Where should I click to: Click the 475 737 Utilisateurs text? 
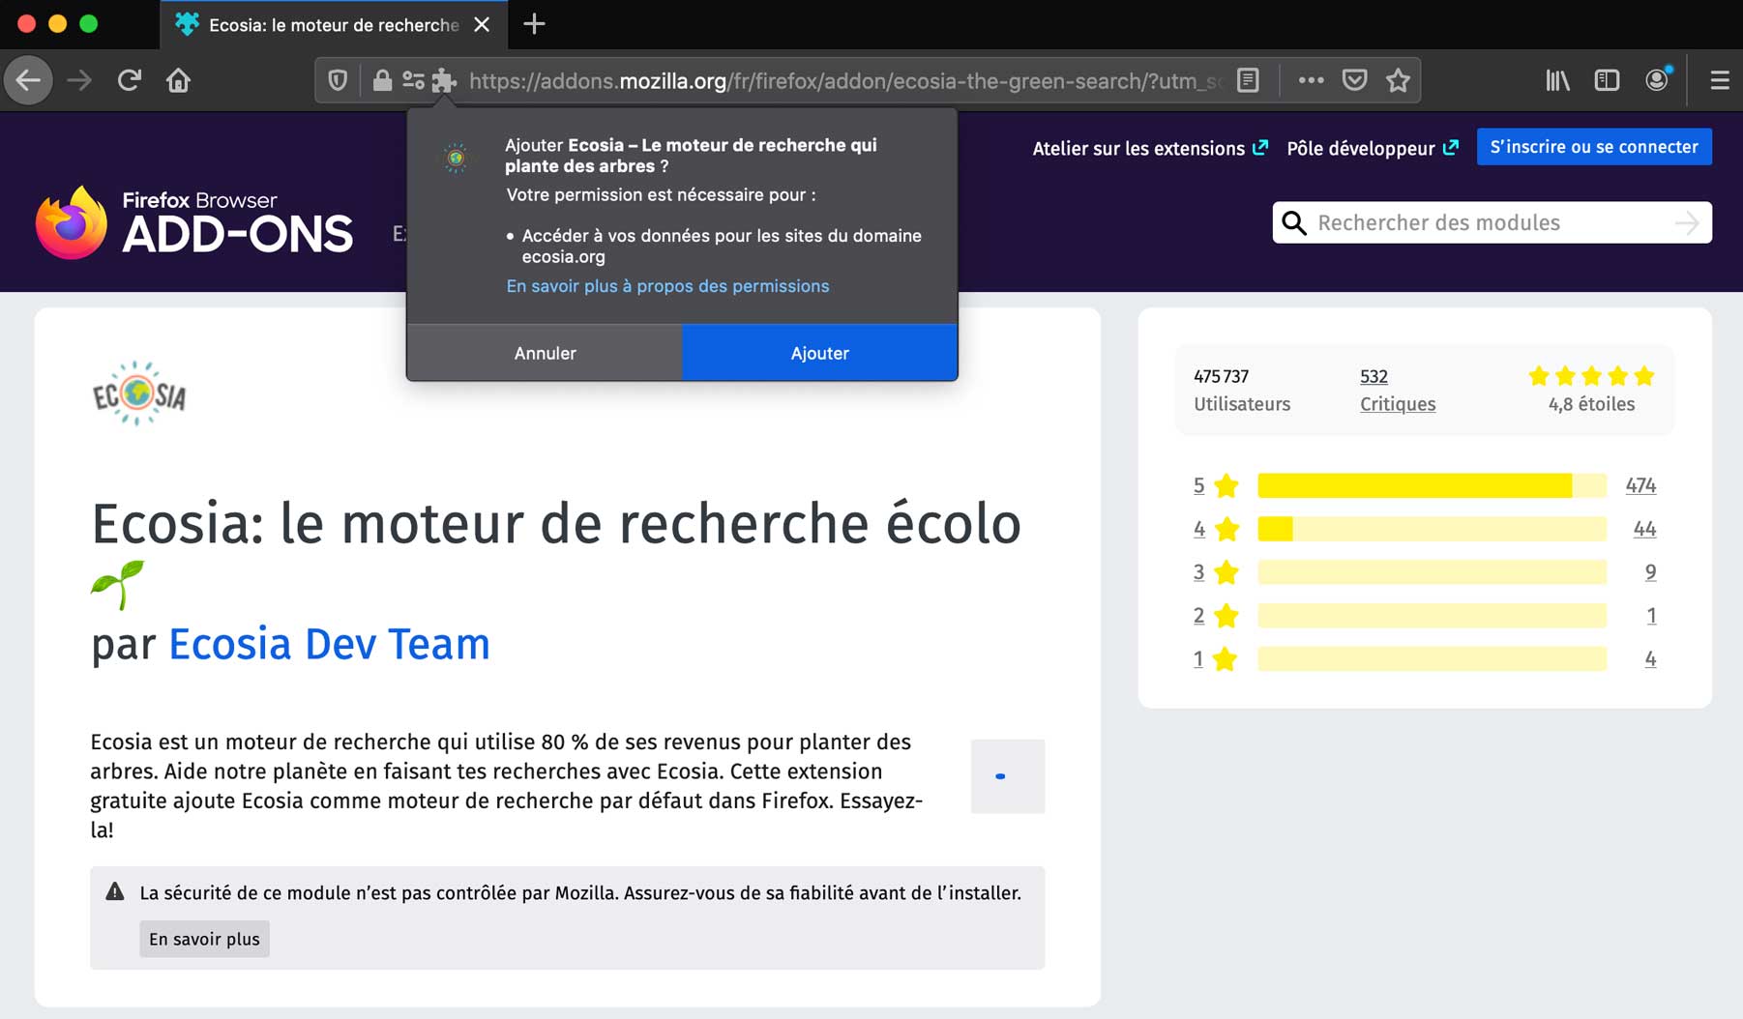tap(1242, 390)
